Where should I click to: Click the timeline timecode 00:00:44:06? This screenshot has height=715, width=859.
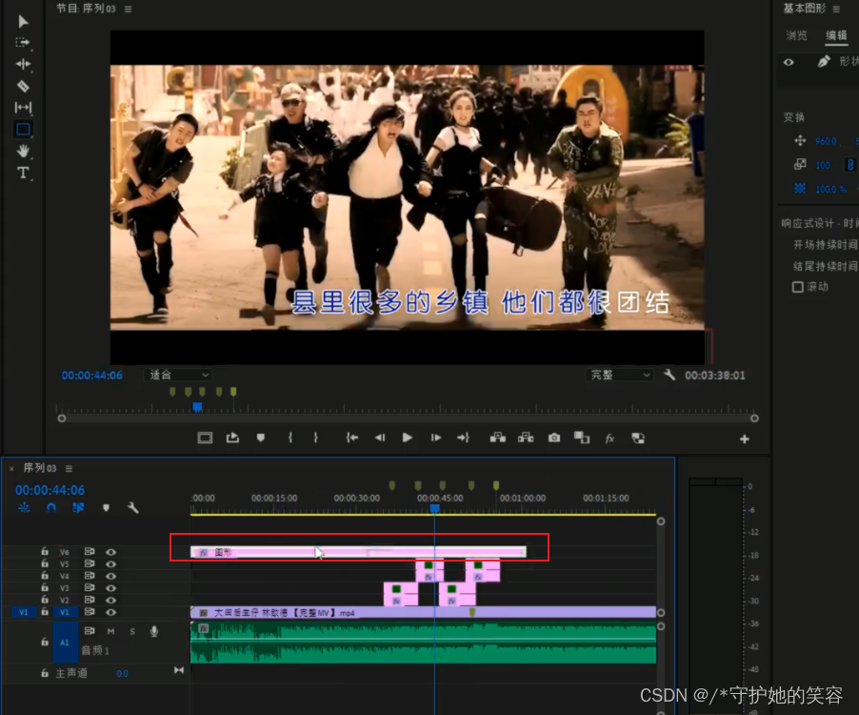tap(50, 490)
